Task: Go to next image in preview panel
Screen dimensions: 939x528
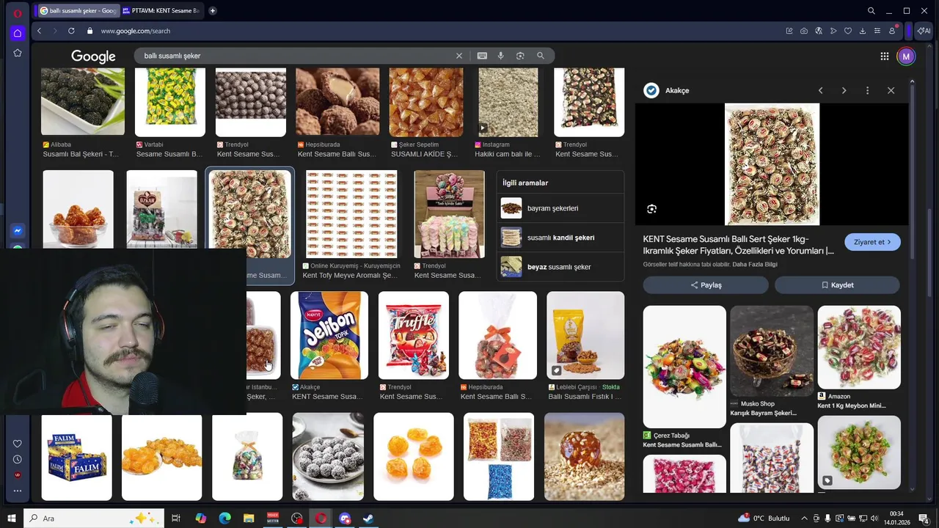Action: 844,90
